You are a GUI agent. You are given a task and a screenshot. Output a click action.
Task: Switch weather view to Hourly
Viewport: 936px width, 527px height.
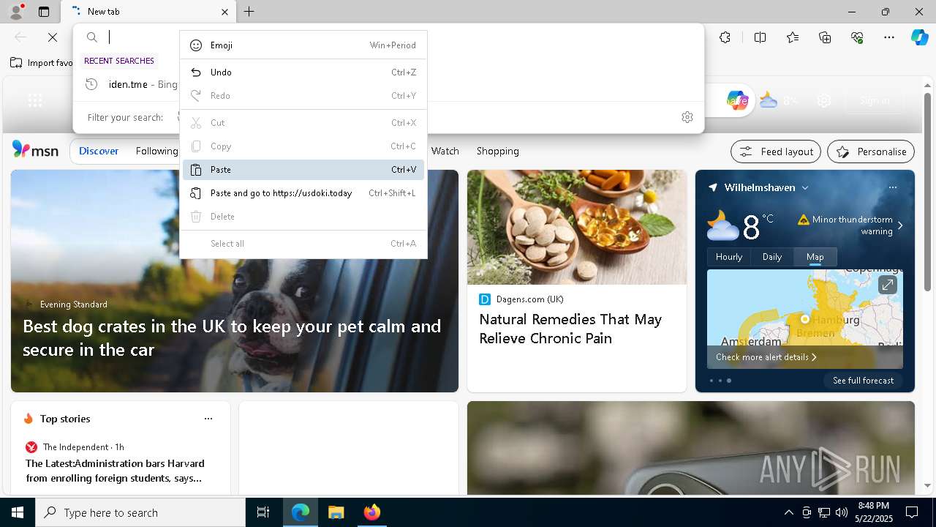[728, 257]
